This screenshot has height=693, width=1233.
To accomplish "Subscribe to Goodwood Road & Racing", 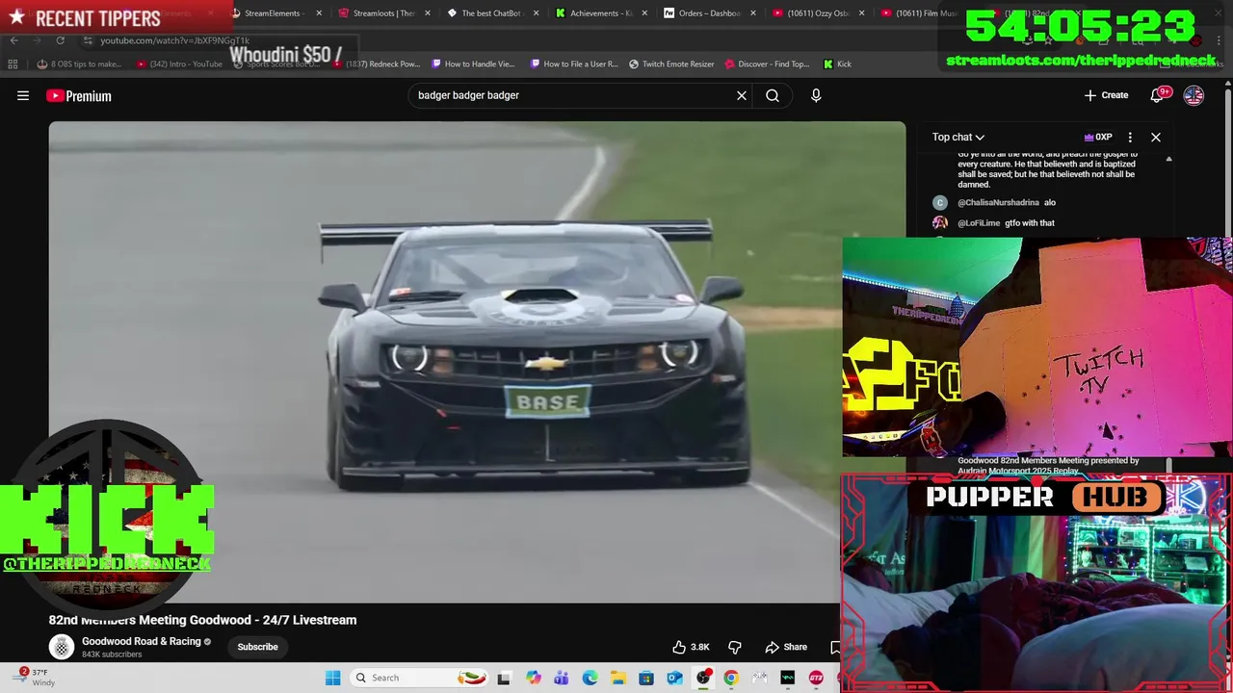I will click(257, 647).
